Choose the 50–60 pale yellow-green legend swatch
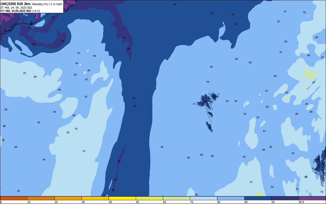326x204 pixels. pos(149,198)
